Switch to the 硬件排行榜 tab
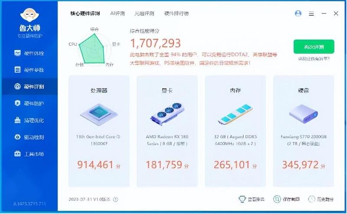347x214 pixels. pyautogui.click(x=177, y=13)
